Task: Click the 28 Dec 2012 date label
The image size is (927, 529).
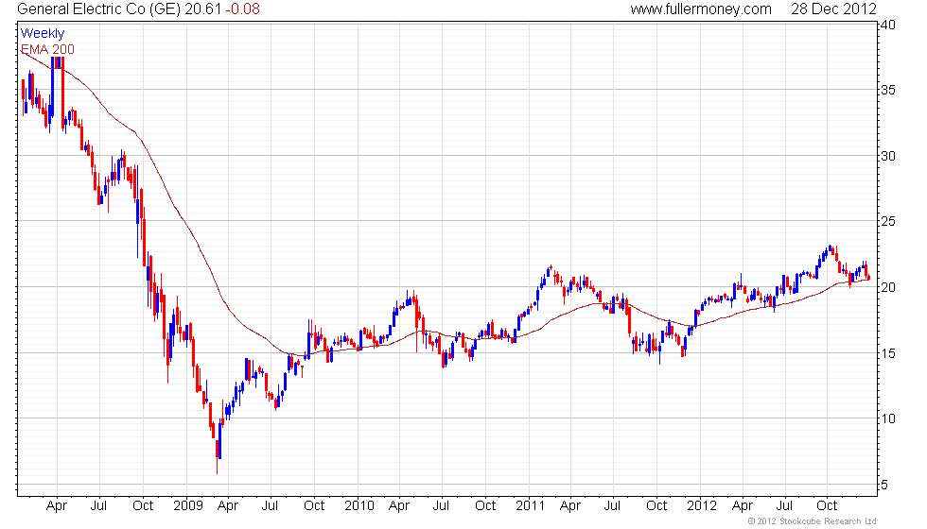Action: [x=833, y=9]
